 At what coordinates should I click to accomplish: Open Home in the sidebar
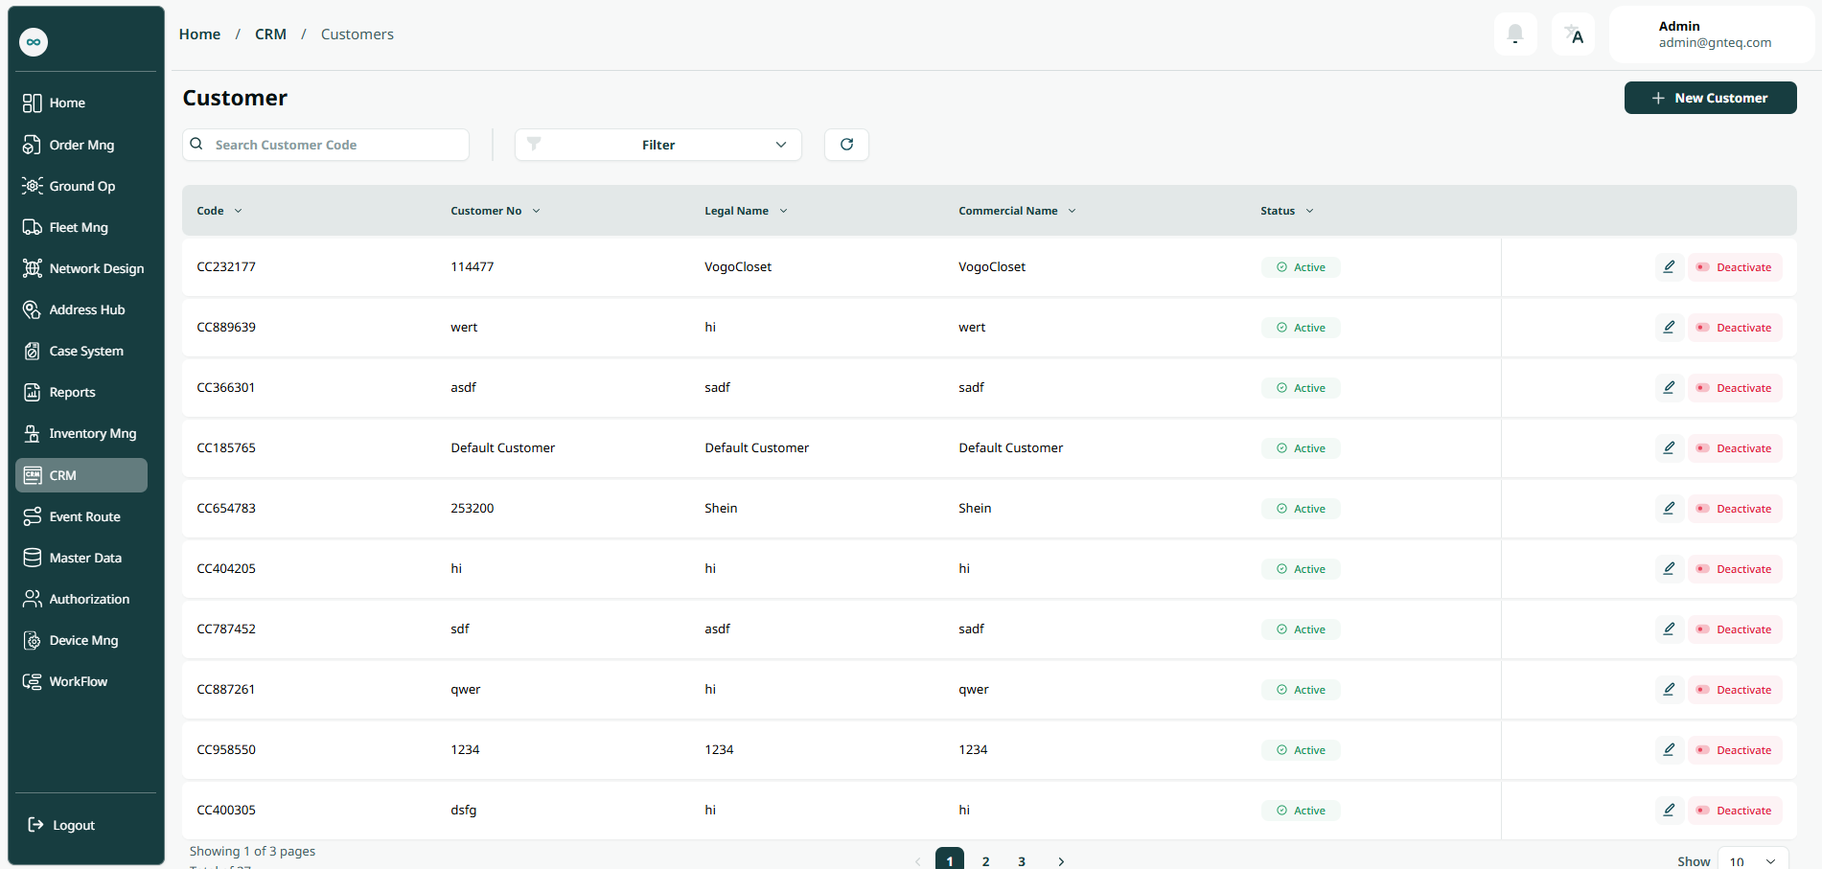point(81,103)
